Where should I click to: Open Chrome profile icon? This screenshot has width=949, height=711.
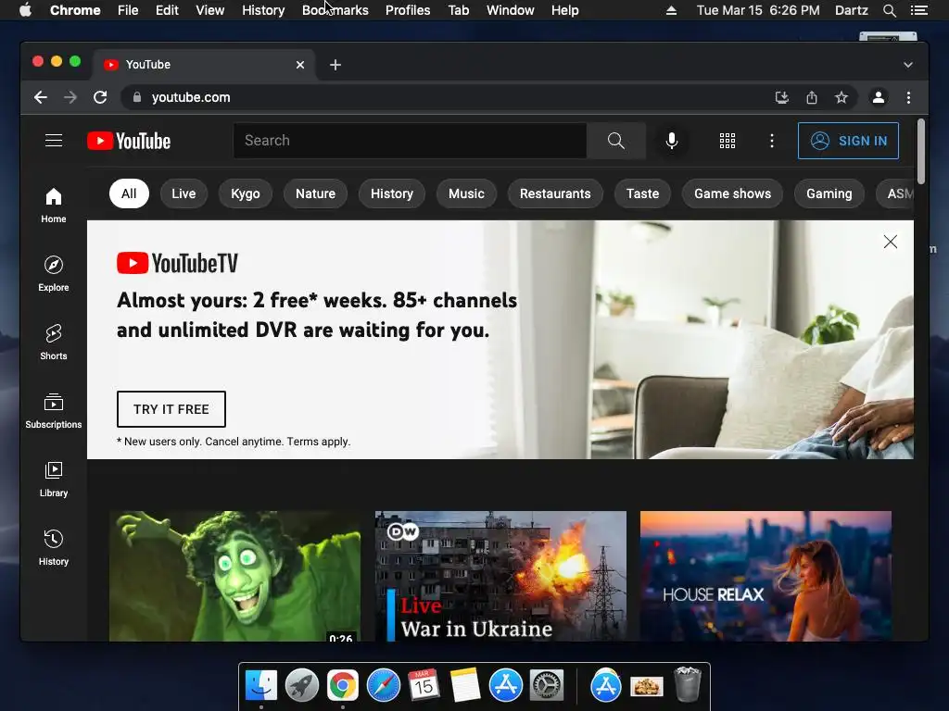879,97
